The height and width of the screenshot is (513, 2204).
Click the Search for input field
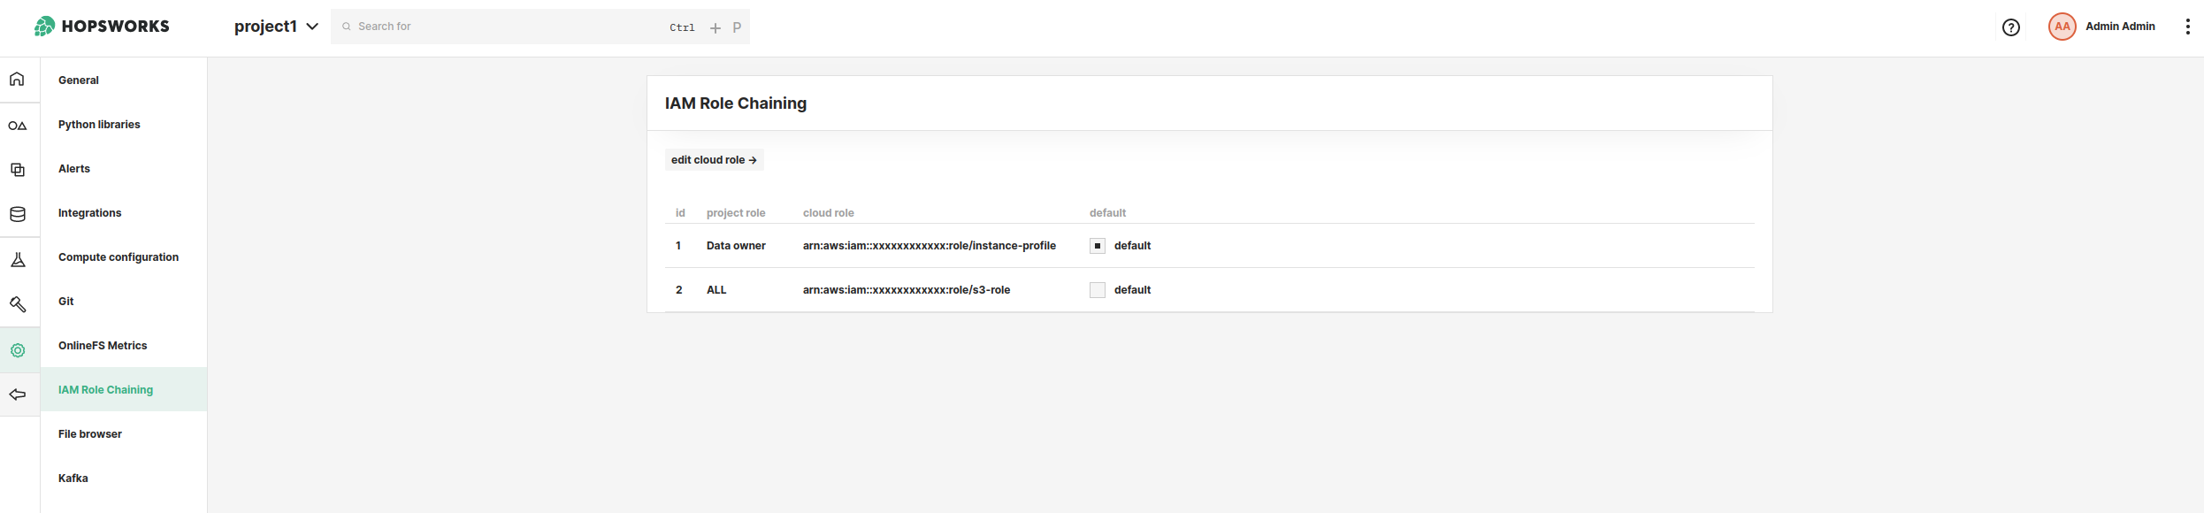504,27
